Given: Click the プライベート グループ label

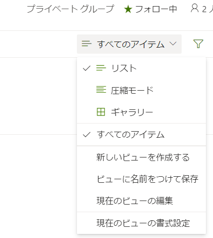Looking at the screenshot, I should 70,9.
